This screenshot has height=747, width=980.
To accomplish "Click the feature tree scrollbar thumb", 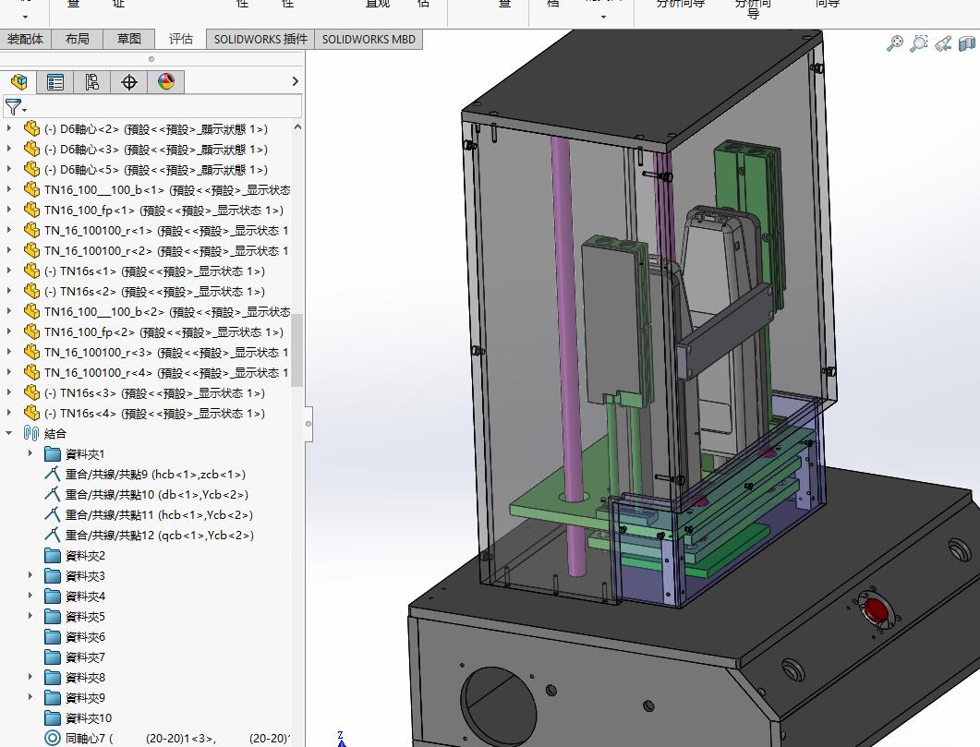I will coord(297,350).
